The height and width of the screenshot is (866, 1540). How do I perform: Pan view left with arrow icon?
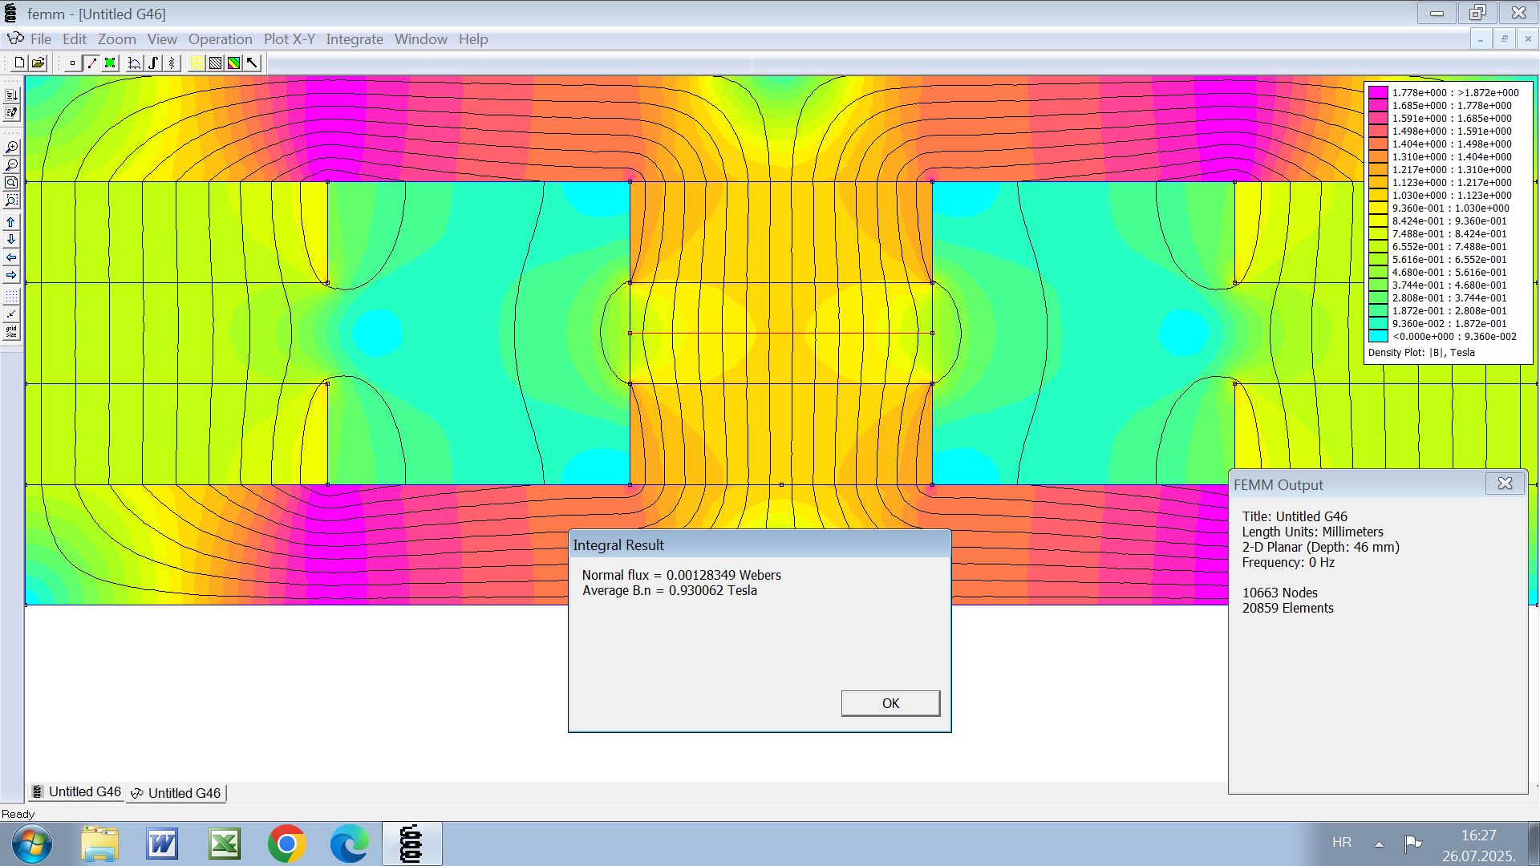point(11,257)
